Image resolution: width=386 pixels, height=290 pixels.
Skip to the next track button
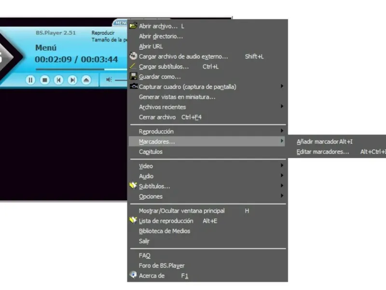pyautogui.click(x=72, y=80)
